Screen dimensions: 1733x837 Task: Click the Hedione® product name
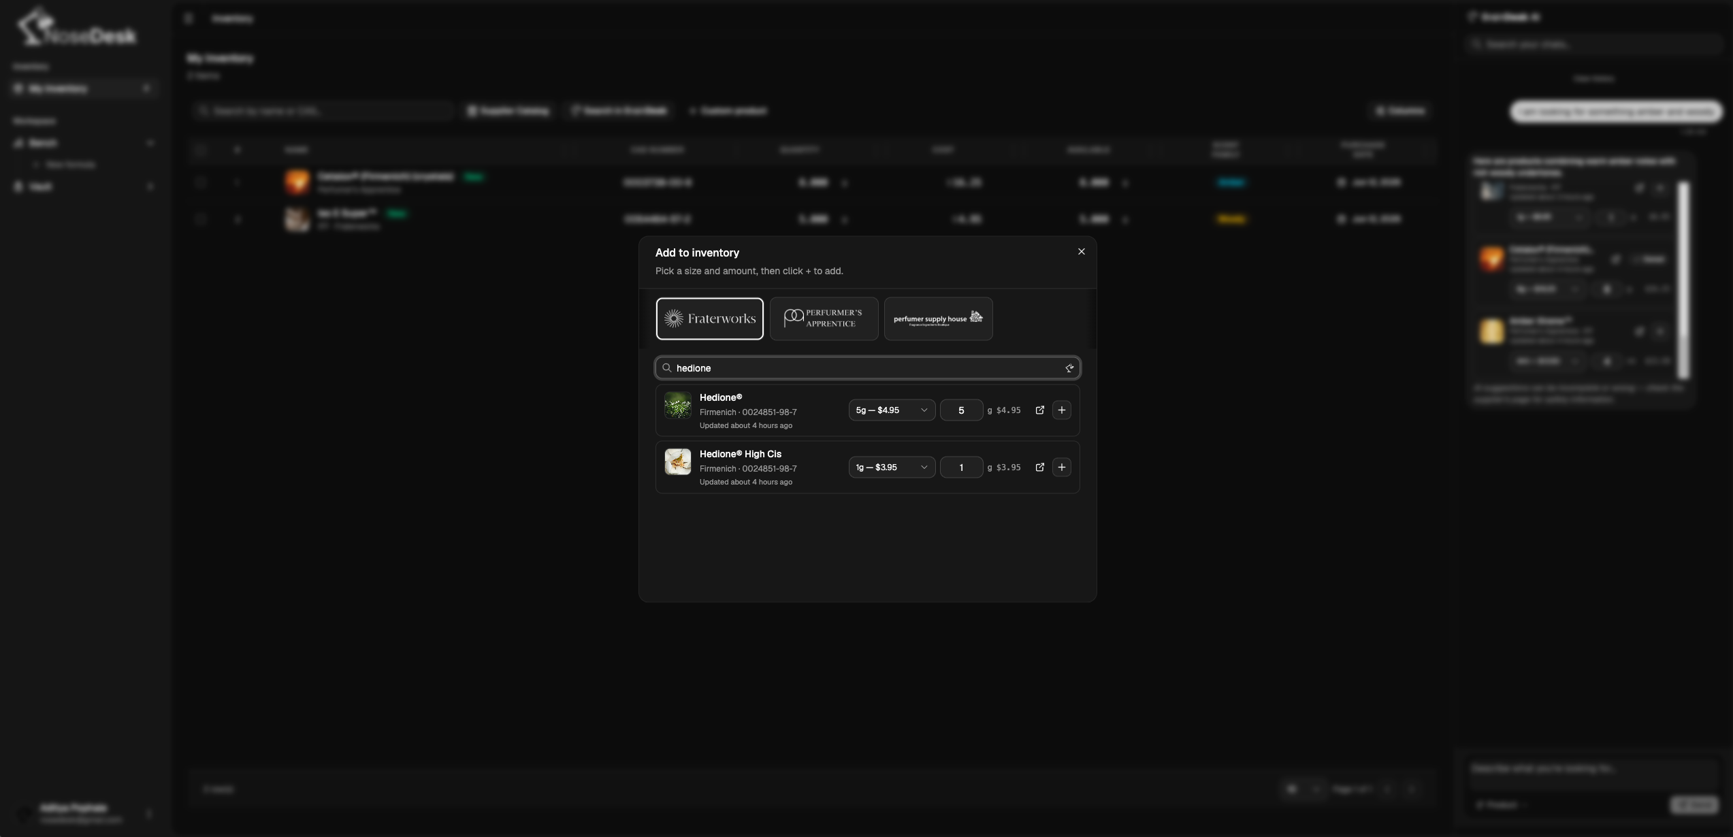[721, 397]
